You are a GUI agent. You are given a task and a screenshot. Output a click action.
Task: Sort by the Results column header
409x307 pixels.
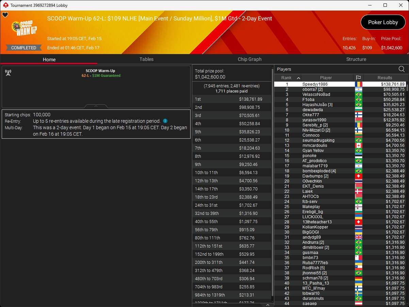385,78
